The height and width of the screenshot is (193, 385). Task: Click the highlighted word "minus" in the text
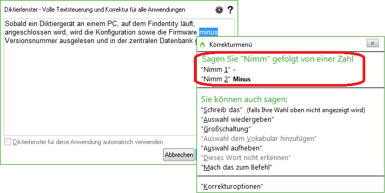[208, 32]
